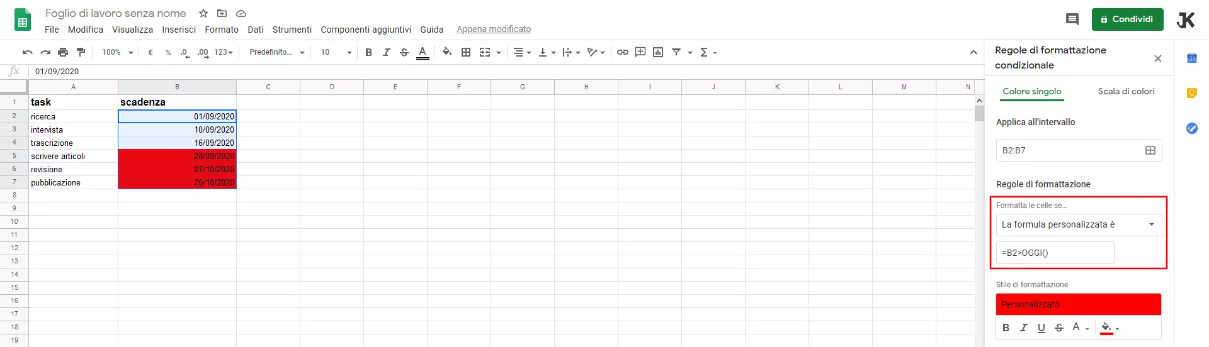Viewport: 1209px width, 347px height.
Task: Open text wrapping dropdown
Action: pyautogui.click(x=571, y=52)
